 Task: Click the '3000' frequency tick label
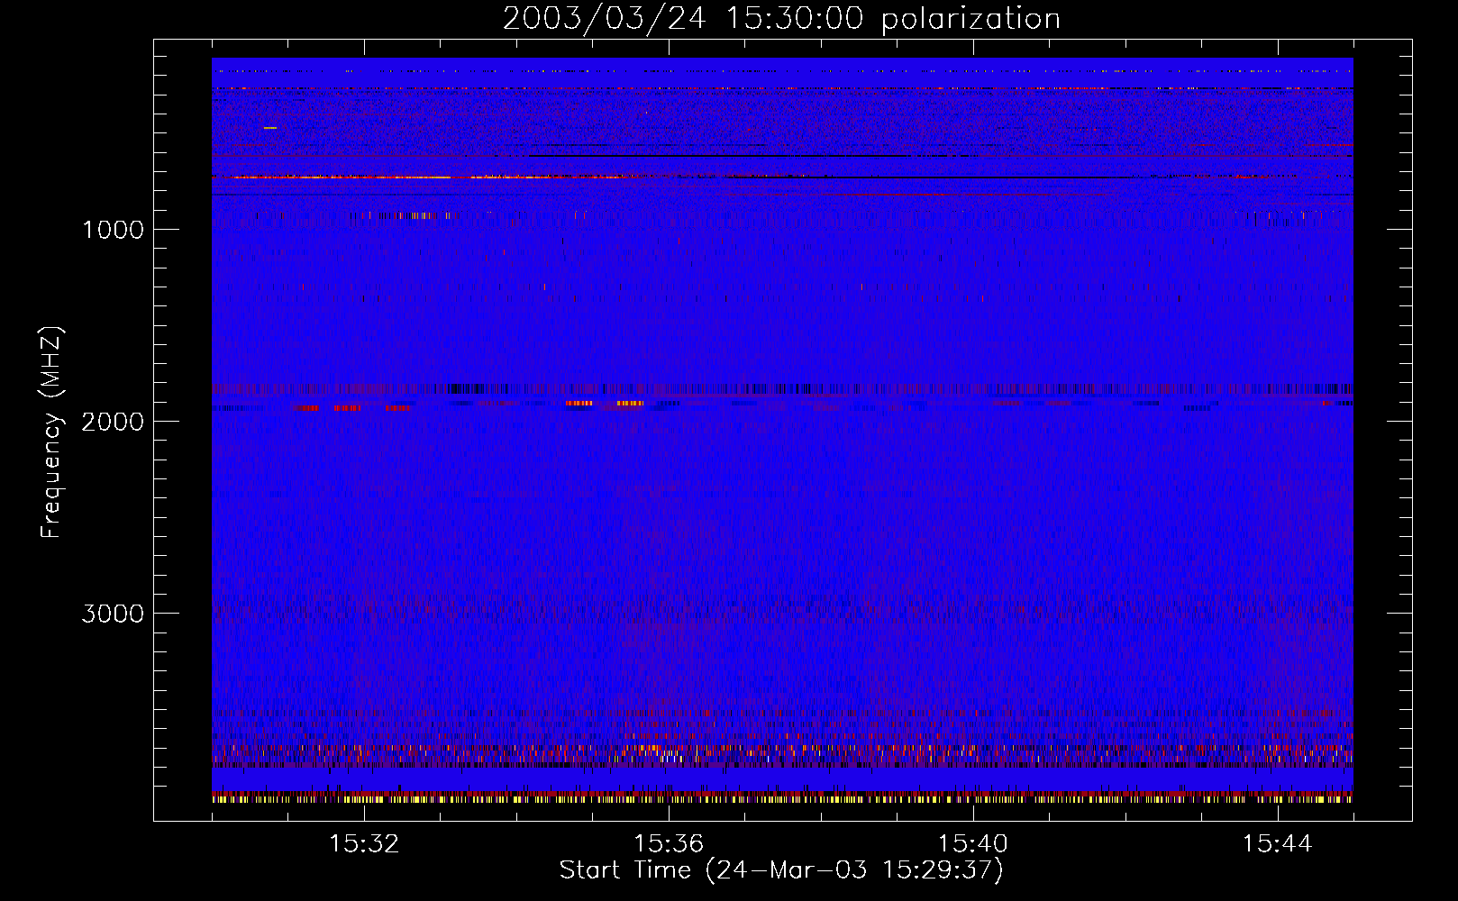point(113,614)
